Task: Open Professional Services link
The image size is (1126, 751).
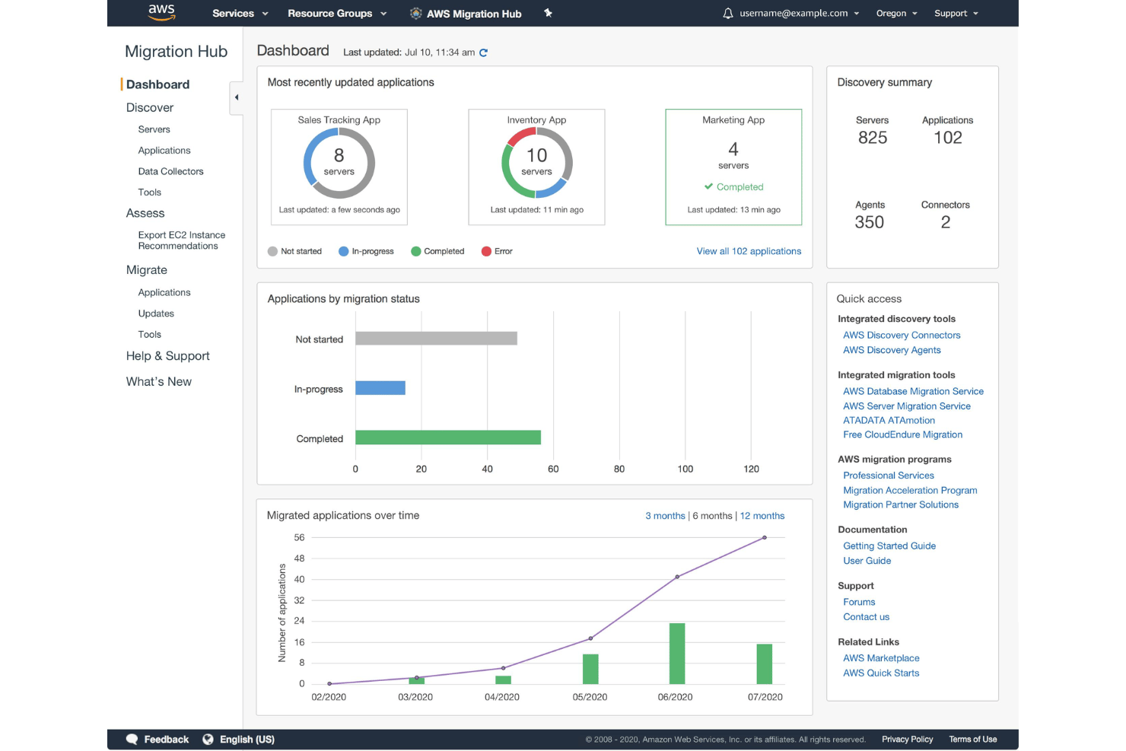Action: 888,476
